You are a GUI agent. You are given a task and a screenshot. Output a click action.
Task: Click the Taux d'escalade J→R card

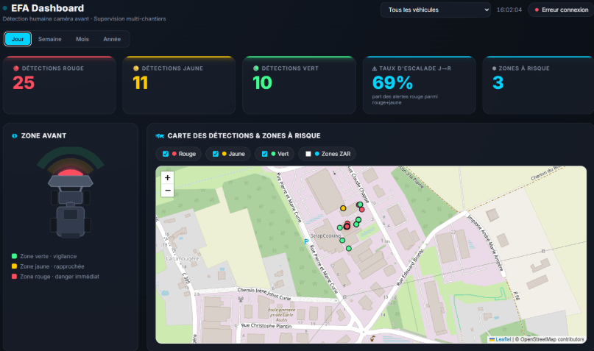click(x=420, y=85)
